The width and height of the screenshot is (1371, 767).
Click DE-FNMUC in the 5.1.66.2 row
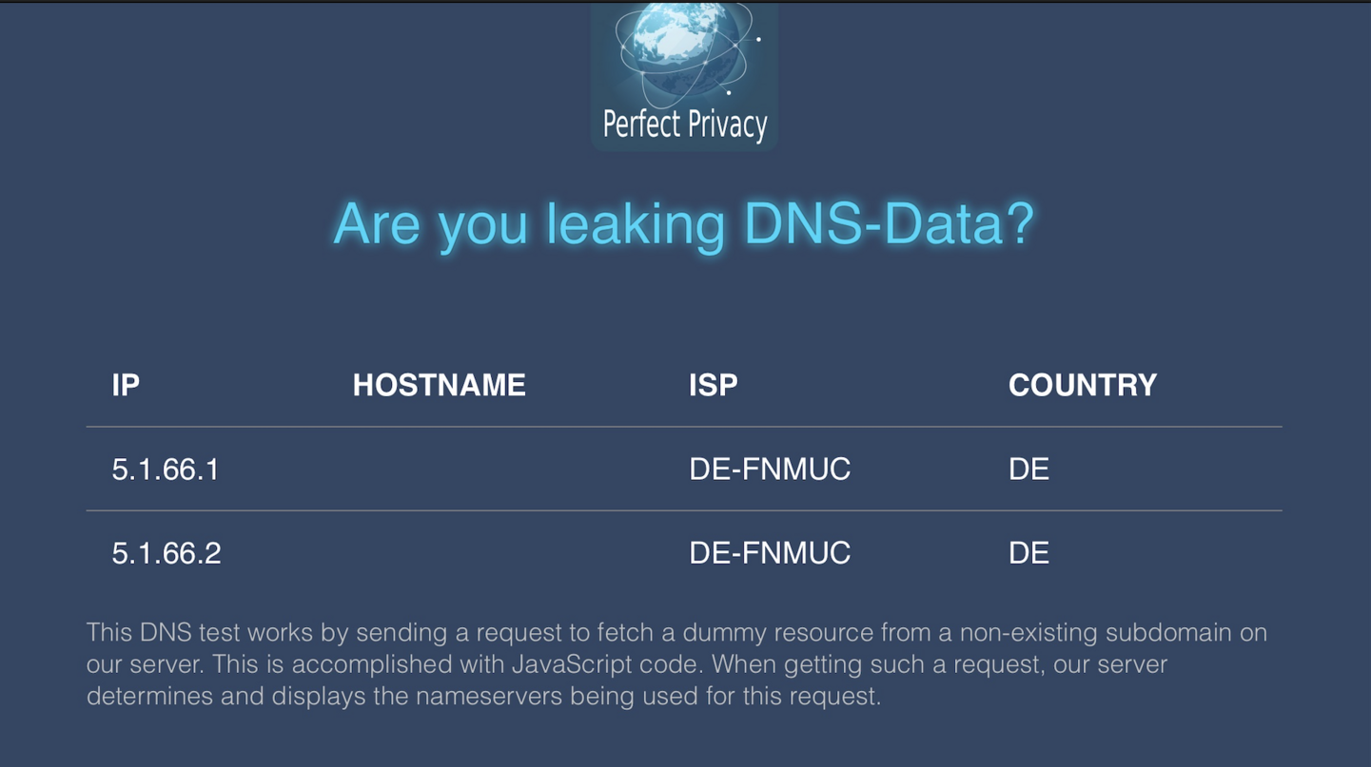click(769, 553)
